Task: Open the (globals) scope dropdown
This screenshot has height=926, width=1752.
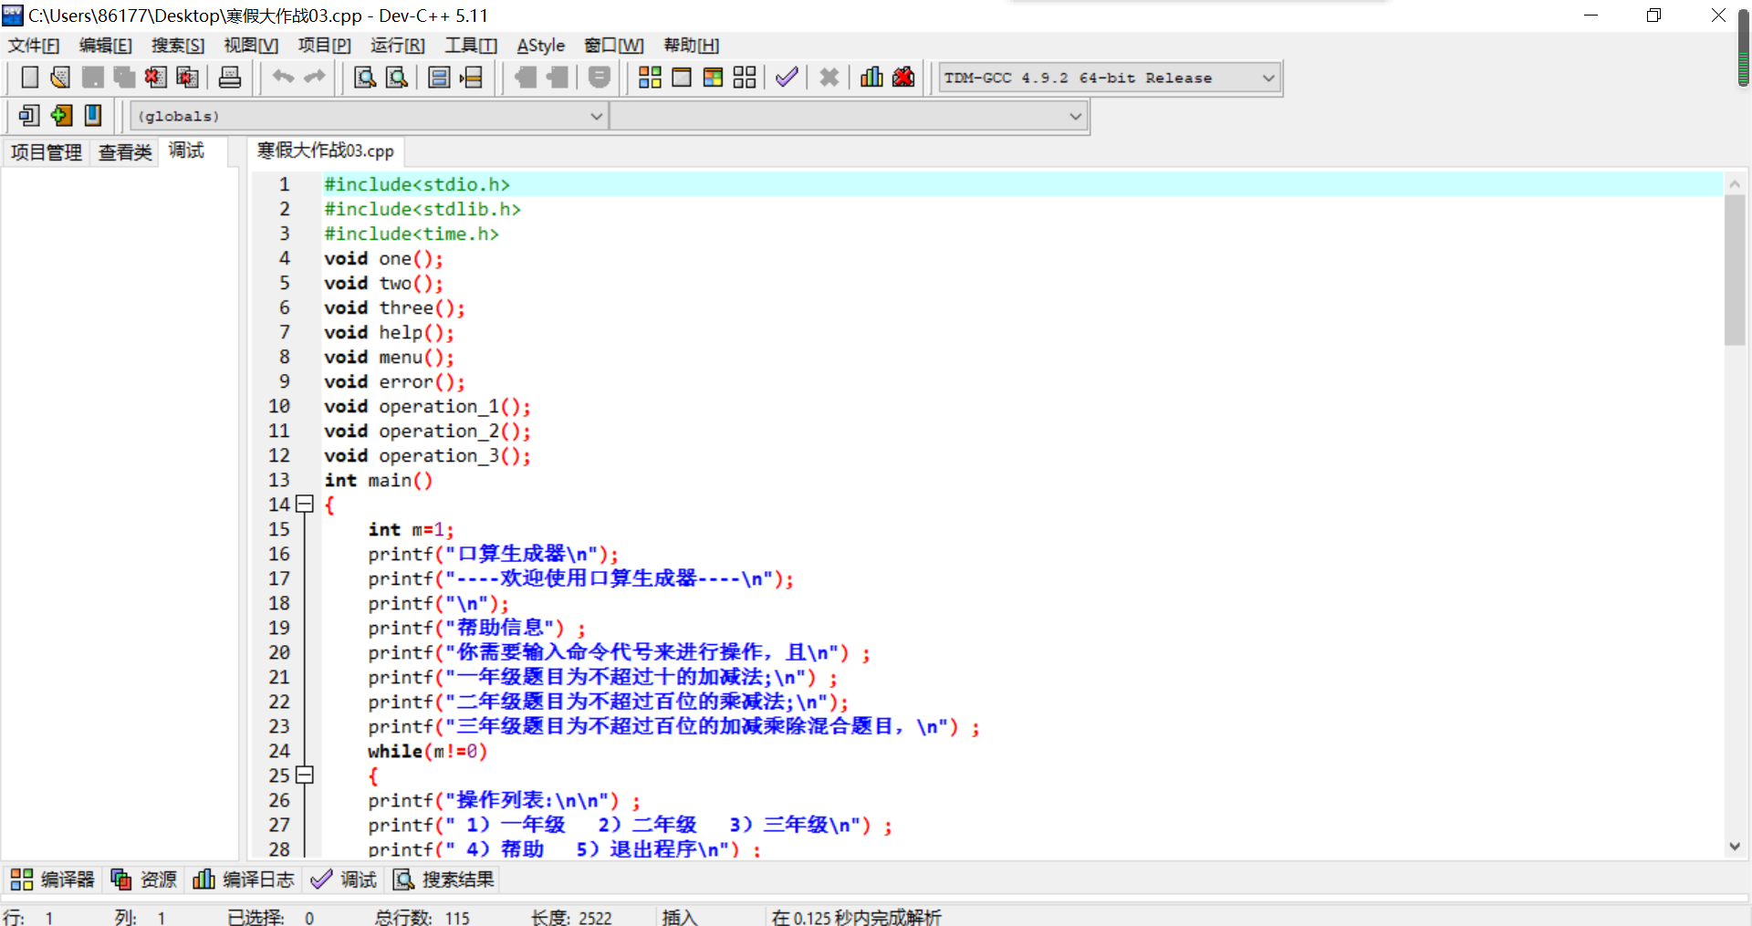Action: (x=596, y=117)
